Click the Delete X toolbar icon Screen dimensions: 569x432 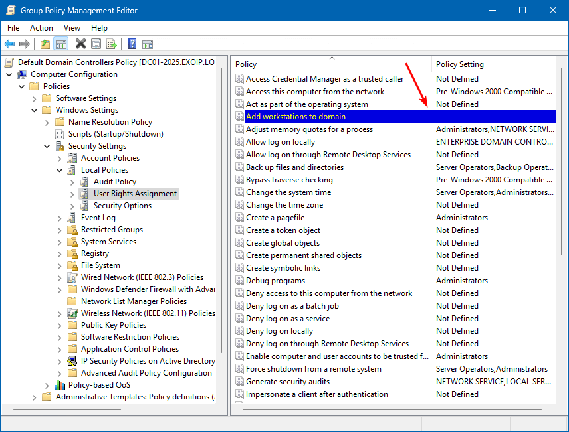coord(80,44)
